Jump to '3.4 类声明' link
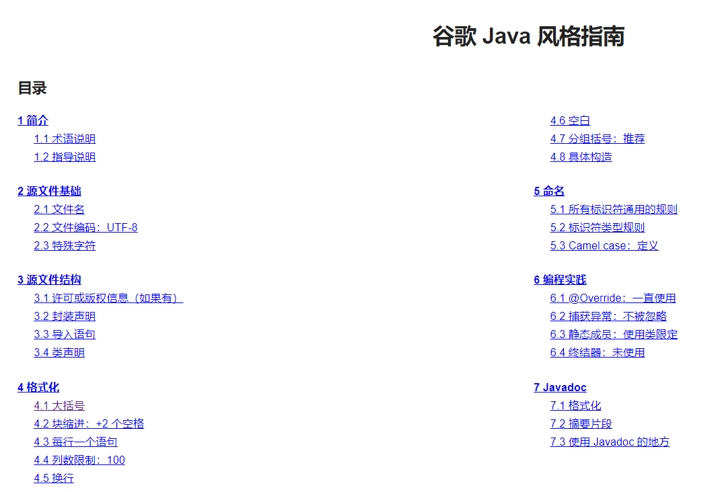The width and height of the screenshot is (722, 492). pos(59,353)
